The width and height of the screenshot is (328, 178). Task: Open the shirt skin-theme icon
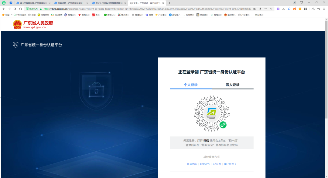pyautogui.click(x=302, y=2)
